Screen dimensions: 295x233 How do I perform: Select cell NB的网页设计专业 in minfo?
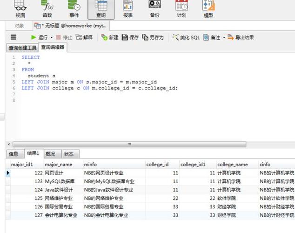(114, 173)
